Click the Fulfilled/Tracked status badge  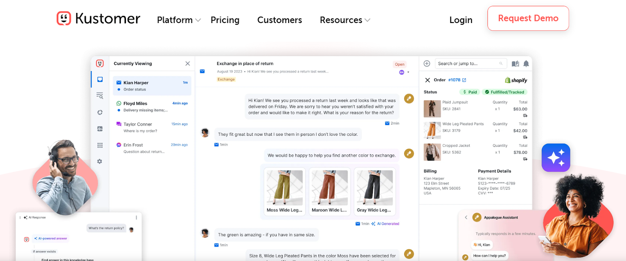click(x=504, y=92)
